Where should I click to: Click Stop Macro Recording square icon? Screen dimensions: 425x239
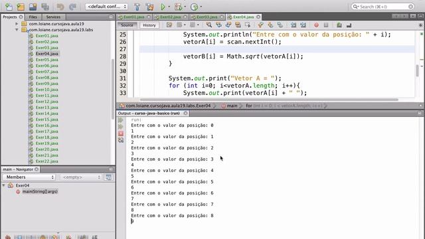pyautogui.click(x=326, y=25)
